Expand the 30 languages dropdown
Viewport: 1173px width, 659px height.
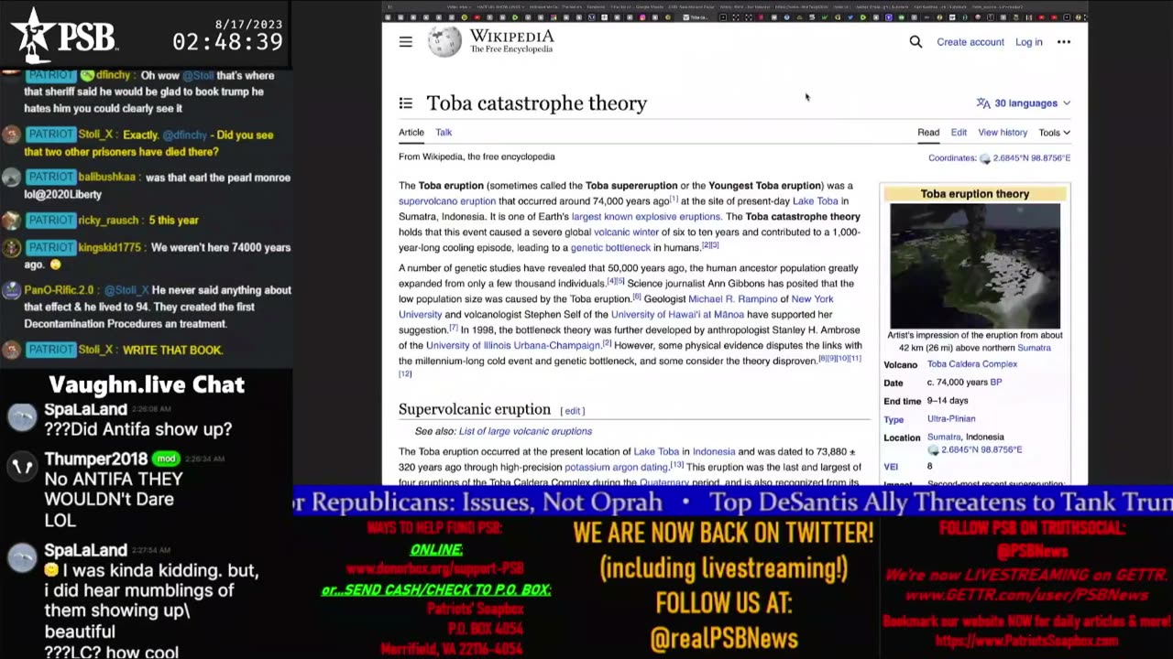click(1032, 103)
